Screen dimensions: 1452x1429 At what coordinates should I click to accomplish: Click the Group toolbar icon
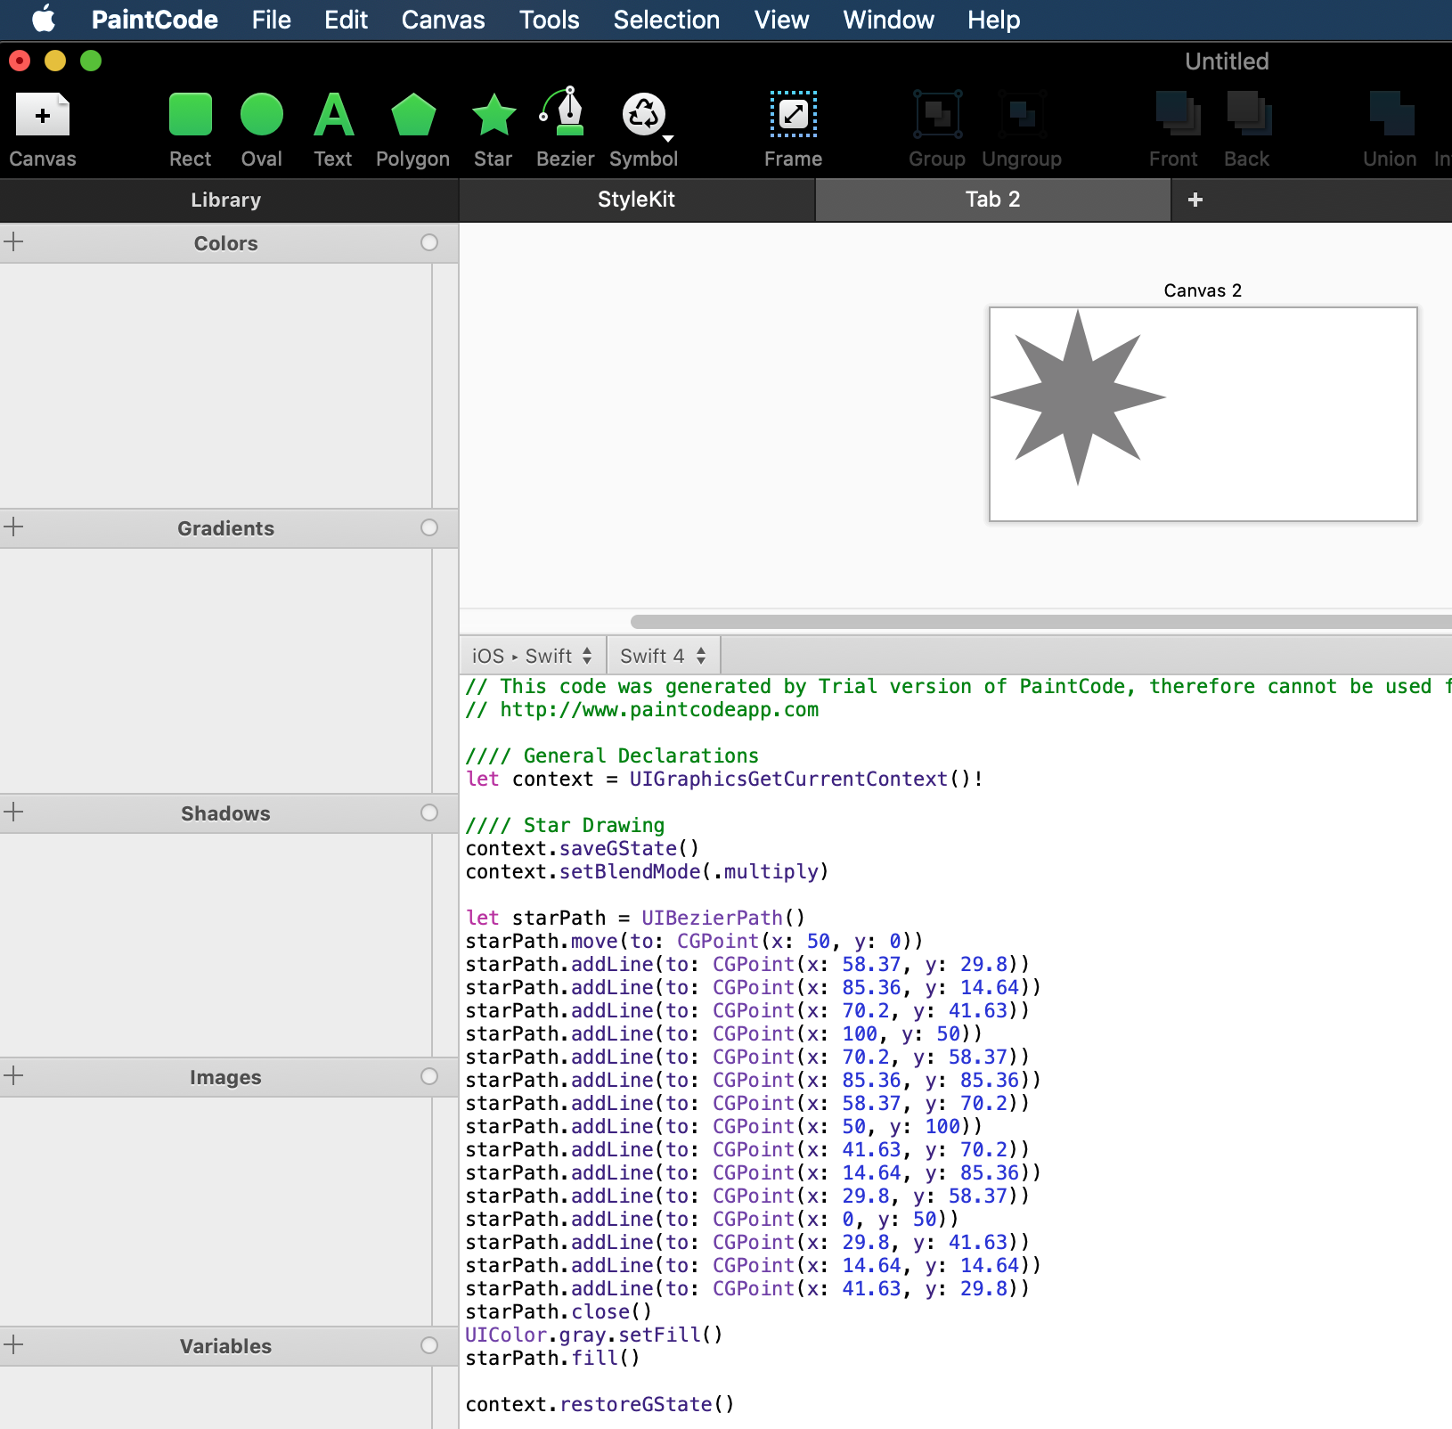[x=938, y=130]
